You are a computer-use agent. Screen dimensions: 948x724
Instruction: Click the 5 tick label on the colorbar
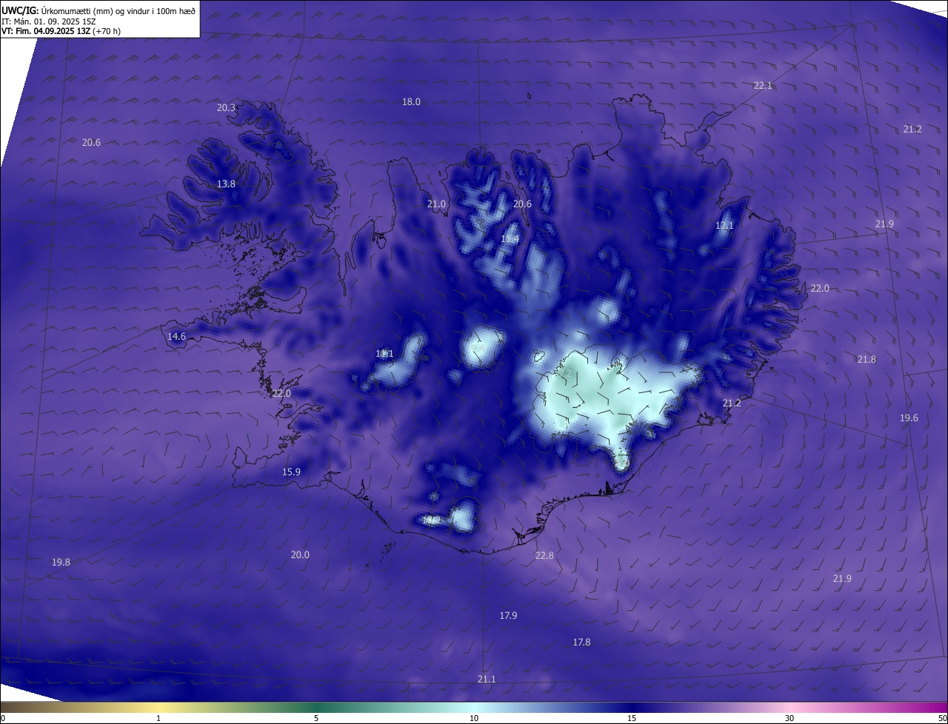click(316, 719)
